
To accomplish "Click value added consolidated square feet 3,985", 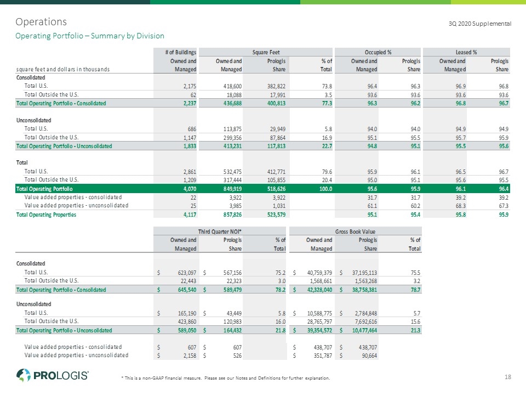I will click(x=235, y=206).
